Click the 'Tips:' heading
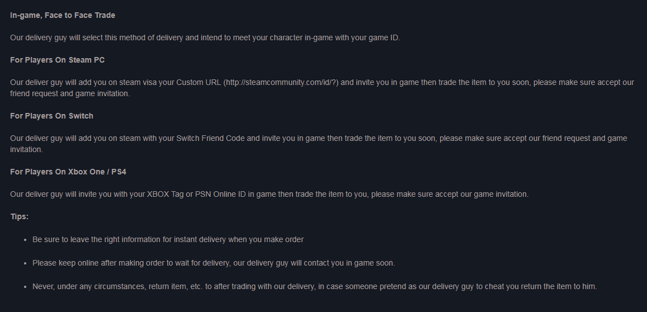 pos(20,217)
